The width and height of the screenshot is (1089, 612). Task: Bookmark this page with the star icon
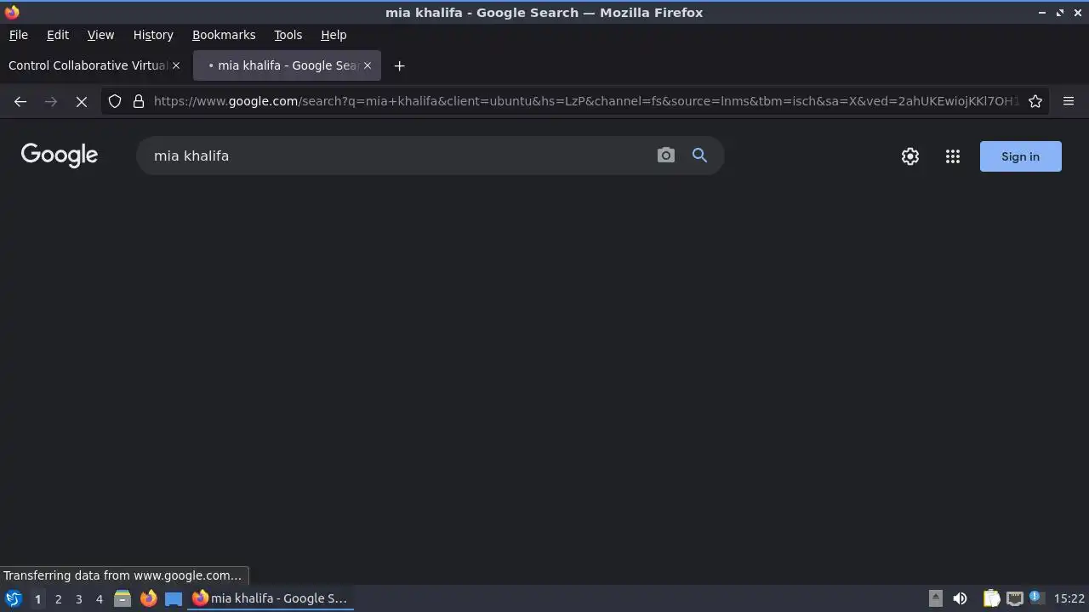tap(1035, 101)
